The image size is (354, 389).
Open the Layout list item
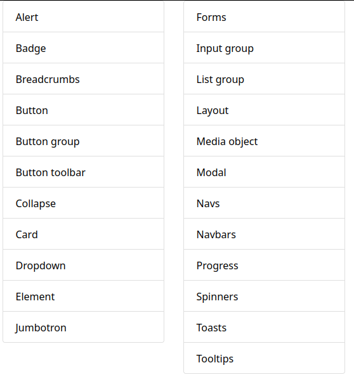[x=264, y=110]
